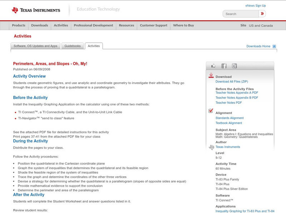Click the Texas Instruments logo
This screenshot has height=213, width=286.
point(36,10)
